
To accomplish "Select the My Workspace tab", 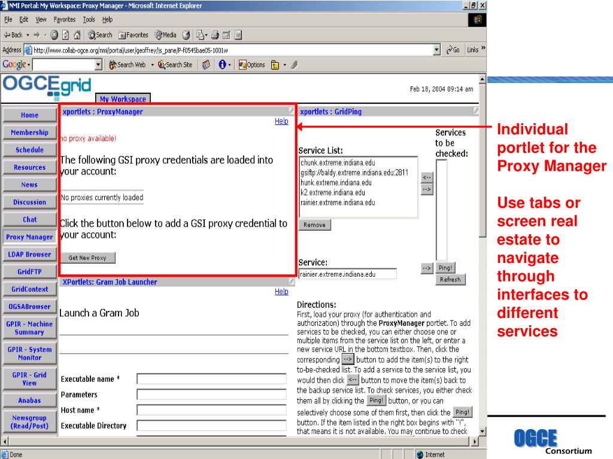I will coord(123,99).
